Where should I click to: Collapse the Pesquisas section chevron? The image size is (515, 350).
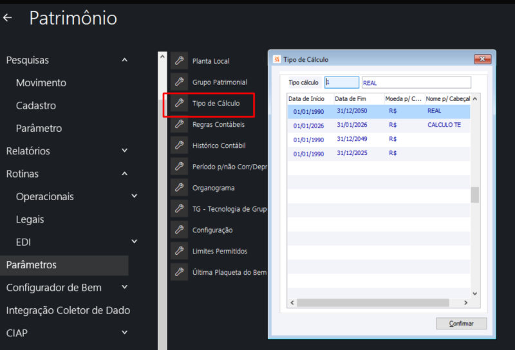click(124, 60)
